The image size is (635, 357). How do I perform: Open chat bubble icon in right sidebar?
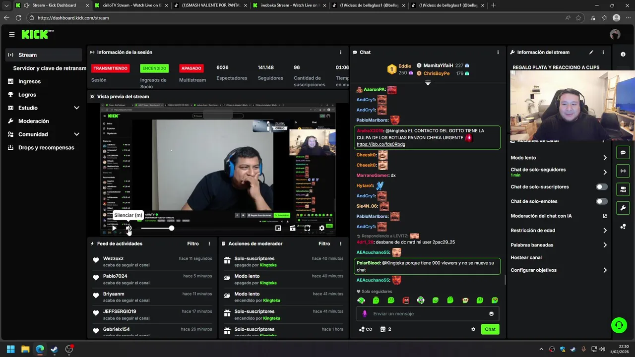623,152
